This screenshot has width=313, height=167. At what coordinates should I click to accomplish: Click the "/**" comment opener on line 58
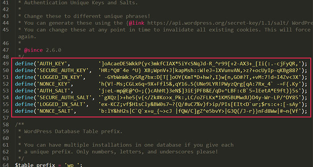tap(20, 125)
